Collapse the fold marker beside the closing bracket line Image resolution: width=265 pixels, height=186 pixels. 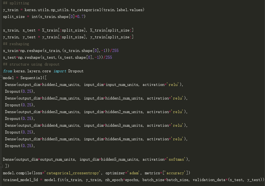2,166
